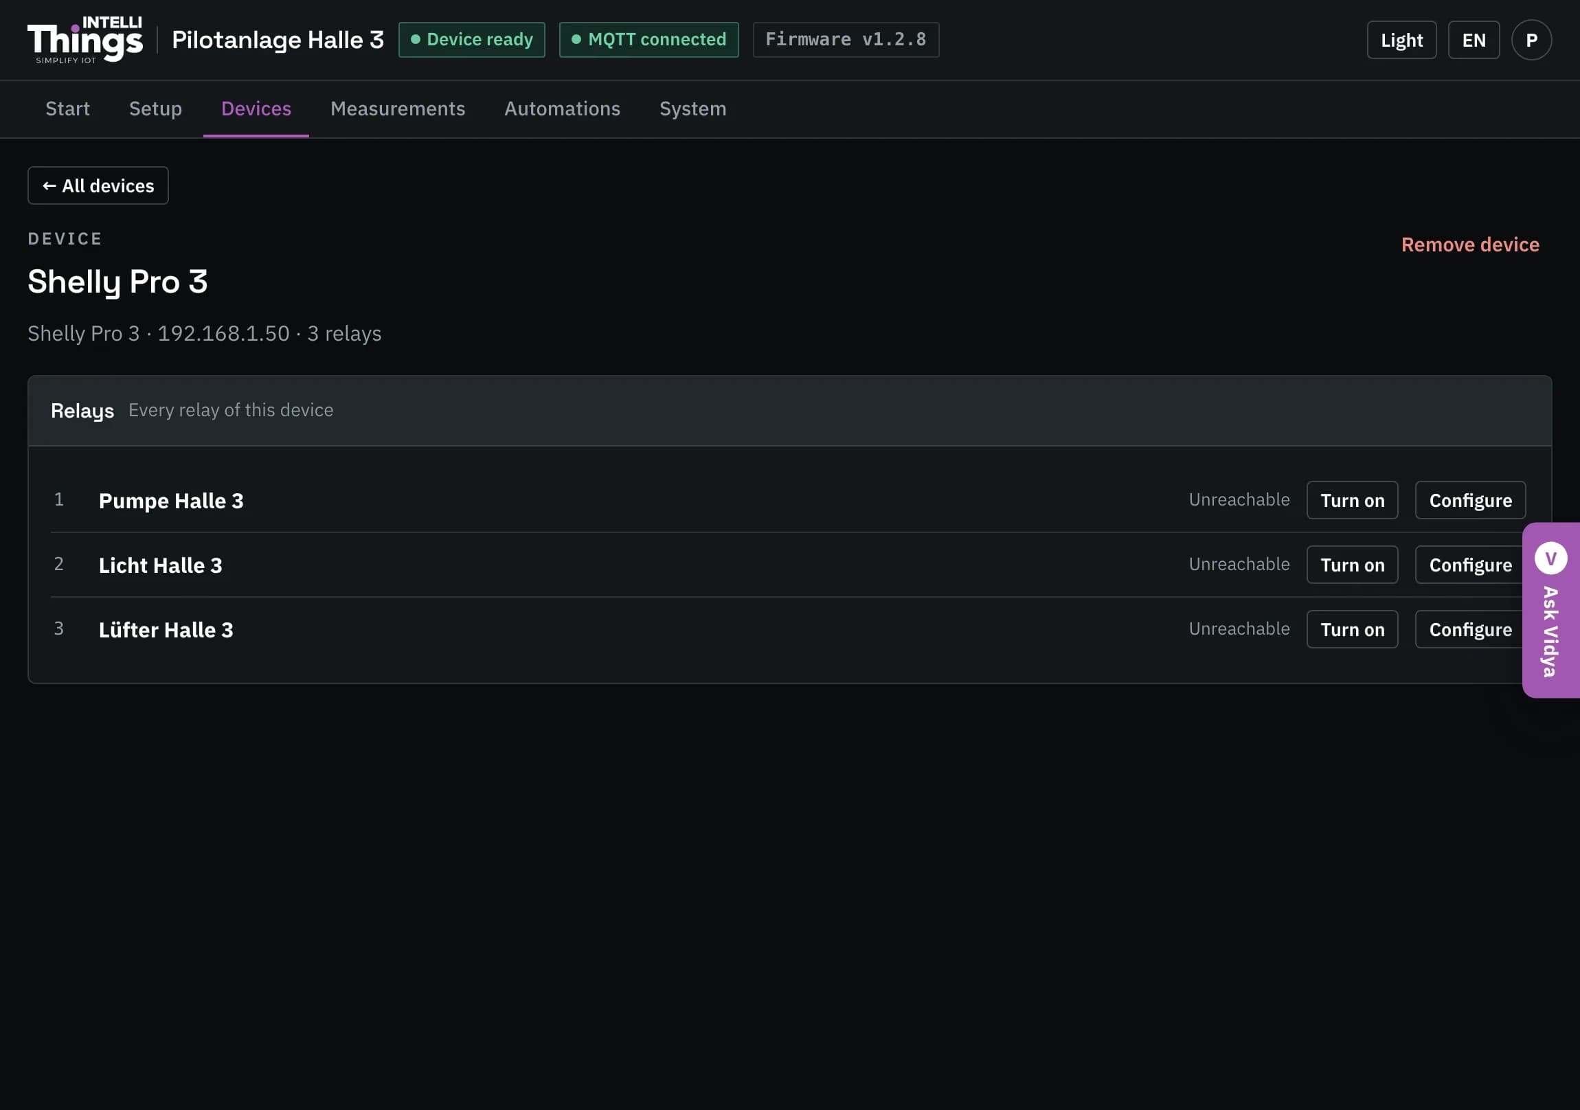1580x1110 pixels.
Task: Open the Ask Vidya assistant panel
Action: coord(1551,610)
